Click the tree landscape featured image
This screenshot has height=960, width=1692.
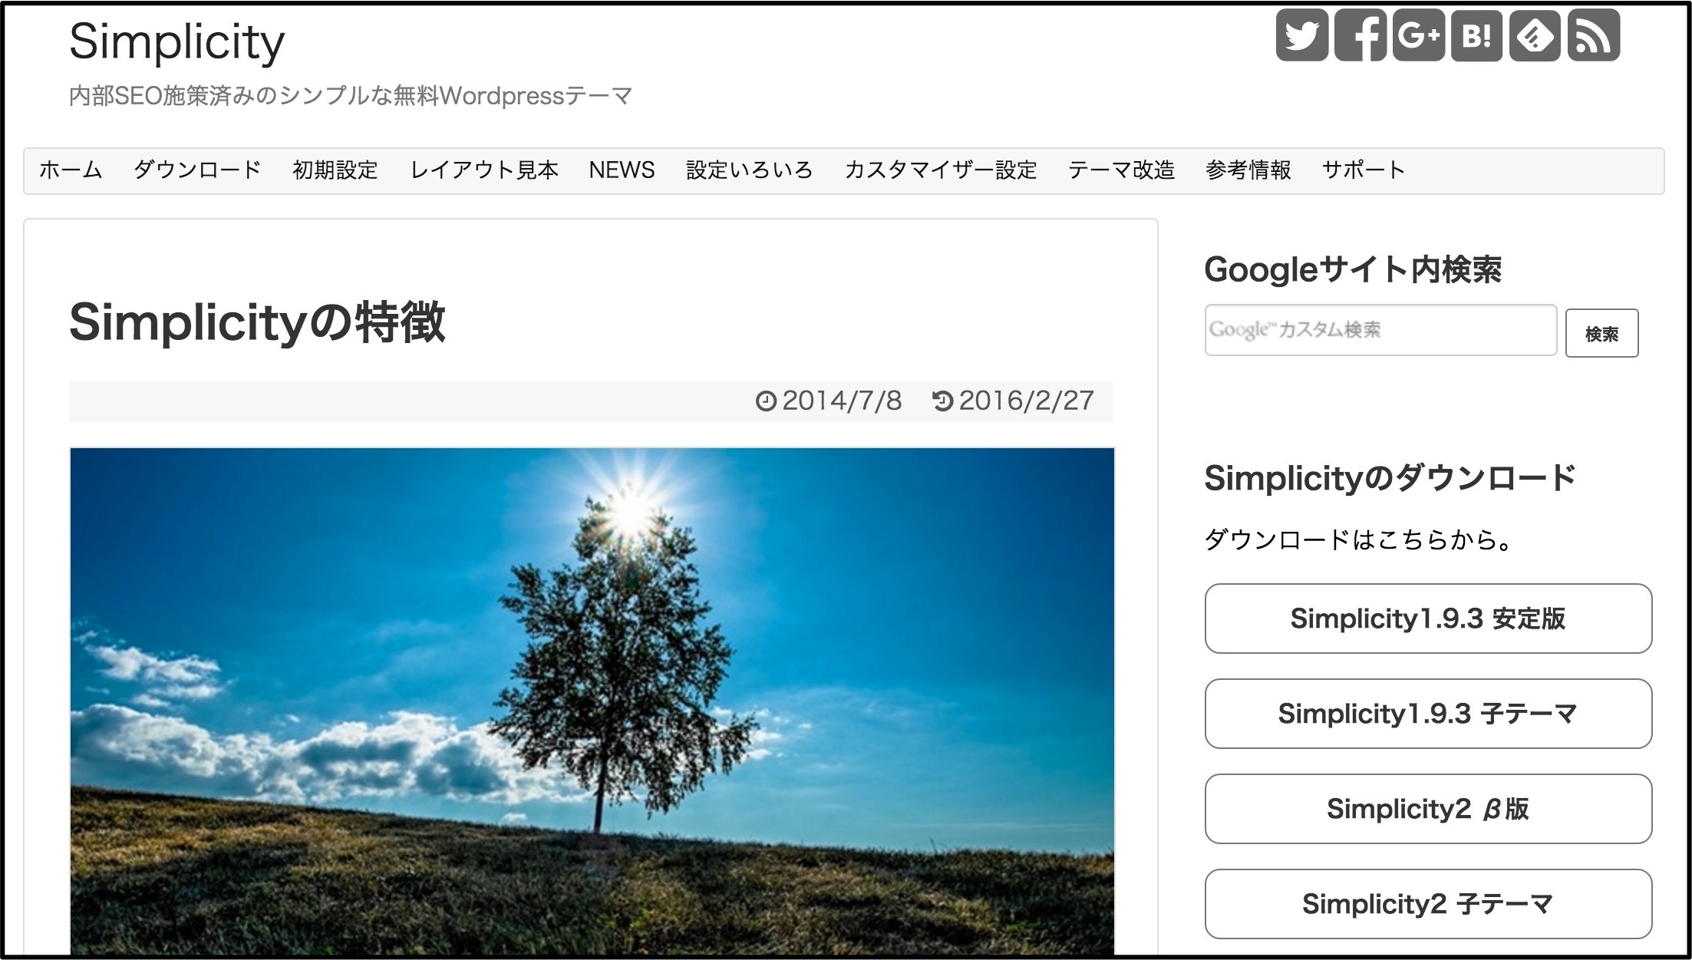592,701
